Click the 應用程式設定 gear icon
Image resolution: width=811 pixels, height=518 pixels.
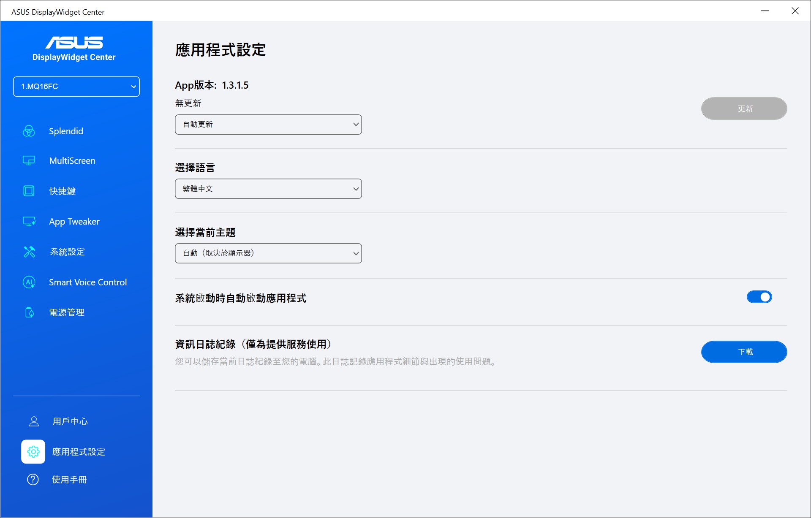point(33,452)
